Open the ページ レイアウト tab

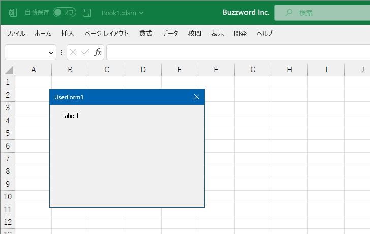pos(106,33)
